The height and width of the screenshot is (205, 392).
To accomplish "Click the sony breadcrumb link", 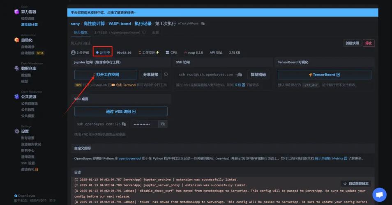I will 75,24.
